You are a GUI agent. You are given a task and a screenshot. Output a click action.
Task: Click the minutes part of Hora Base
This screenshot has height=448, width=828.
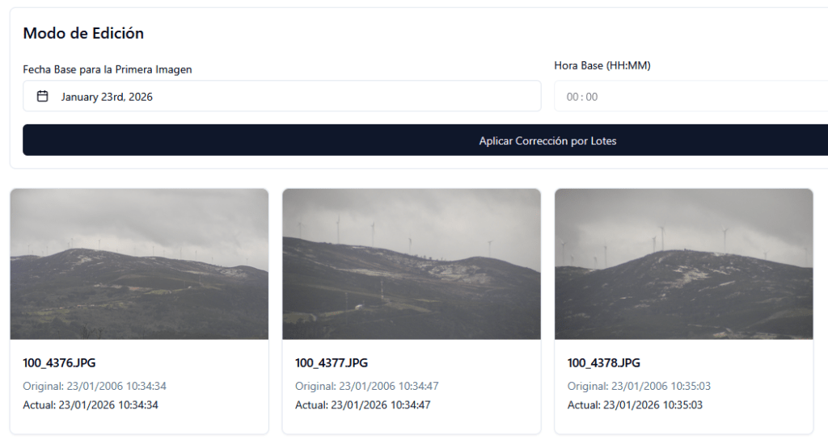[x=592, y=97]
